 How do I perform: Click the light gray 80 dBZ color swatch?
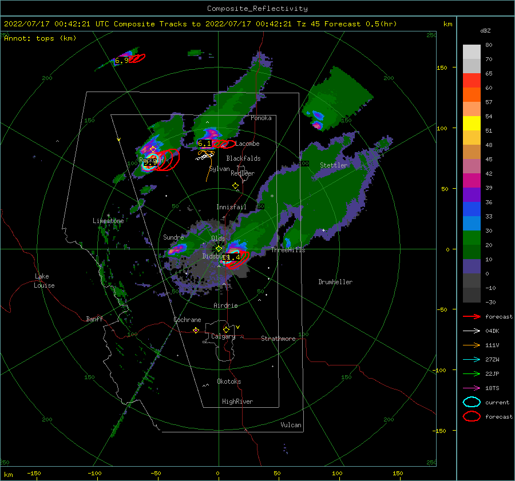tap(472, 52)
